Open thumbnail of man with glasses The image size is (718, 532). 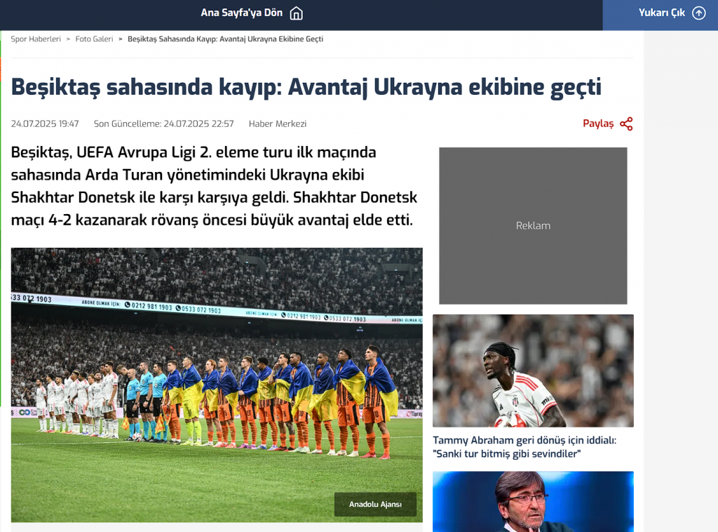(533, 502)
